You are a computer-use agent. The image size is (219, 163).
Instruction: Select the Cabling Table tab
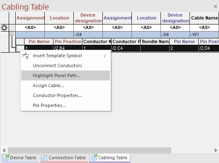click(109, 158)
